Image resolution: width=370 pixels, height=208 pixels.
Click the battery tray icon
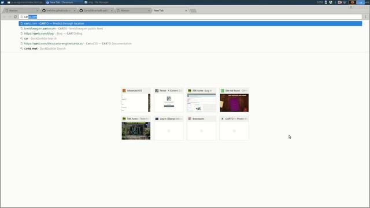[326, 2]
